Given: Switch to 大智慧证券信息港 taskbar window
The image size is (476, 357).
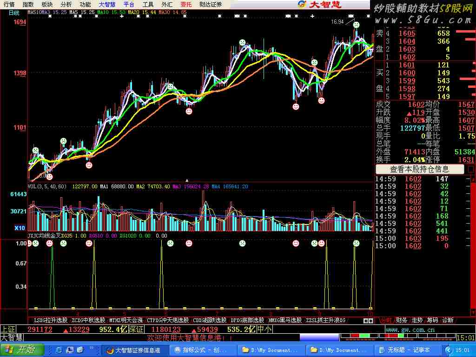Looking at the screenshot, I should [134, 350].
